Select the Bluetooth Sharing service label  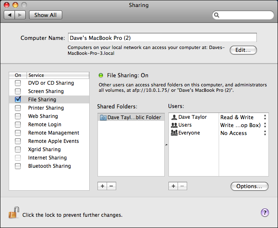pyautogui.click(x=49, y=166)
